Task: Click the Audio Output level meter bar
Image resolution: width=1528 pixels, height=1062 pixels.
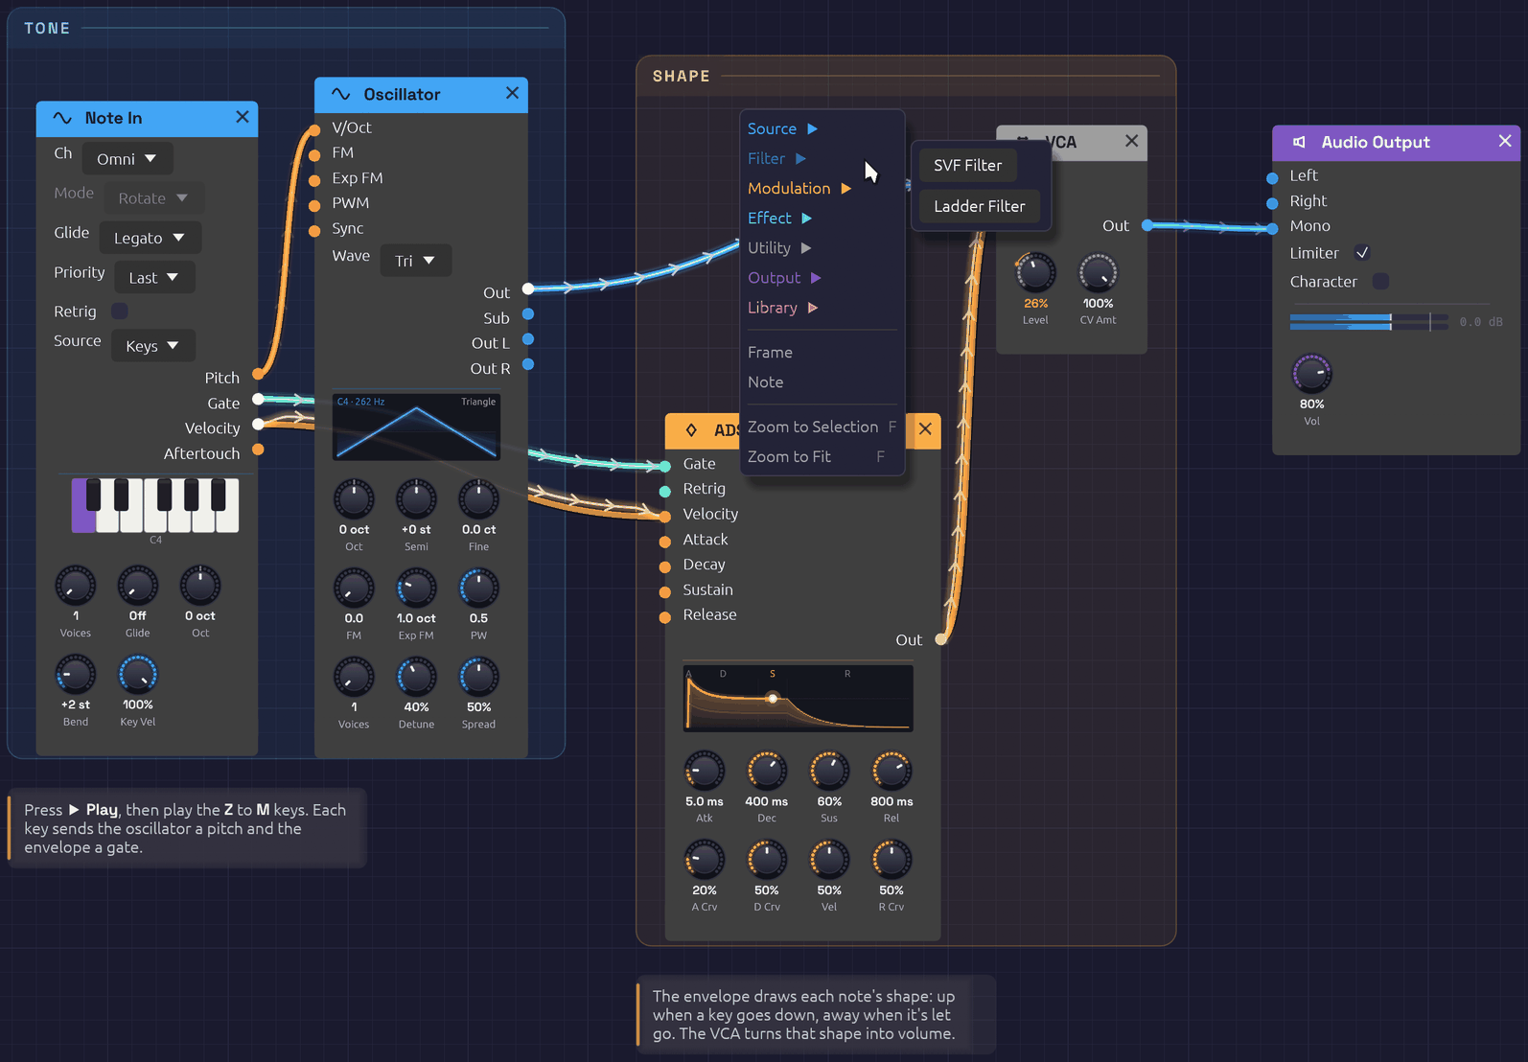Action: [x=1368, y=322]
